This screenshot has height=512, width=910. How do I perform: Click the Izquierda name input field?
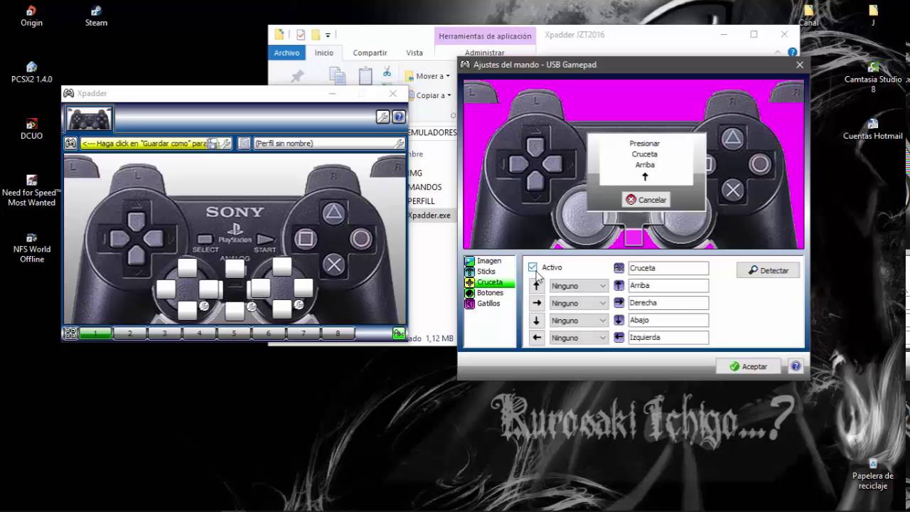coord(668,337)
